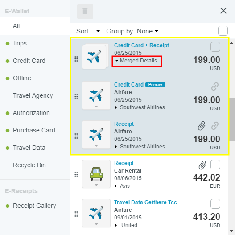Check the Credit Card + Receipt checkbox
Viewport: 235px width, 235px height.
click(215, 47)
